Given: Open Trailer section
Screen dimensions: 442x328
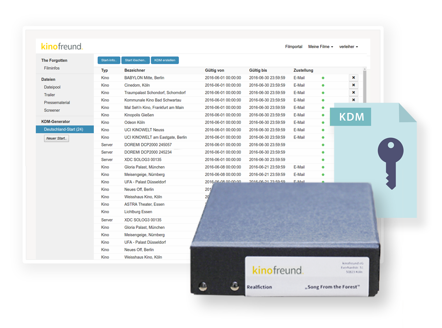Looking at the screenshot, I should pyautogui.click(x=49, y=95).
